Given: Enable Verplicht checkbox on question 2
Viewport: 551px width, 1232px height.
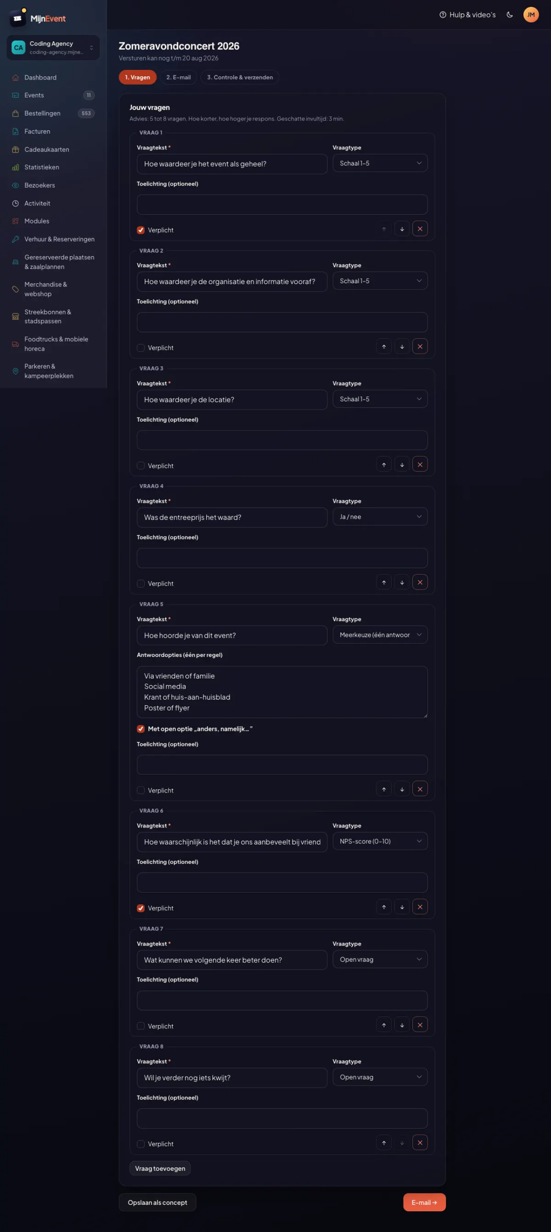Looking at the screenshot, I should (141, 348).
